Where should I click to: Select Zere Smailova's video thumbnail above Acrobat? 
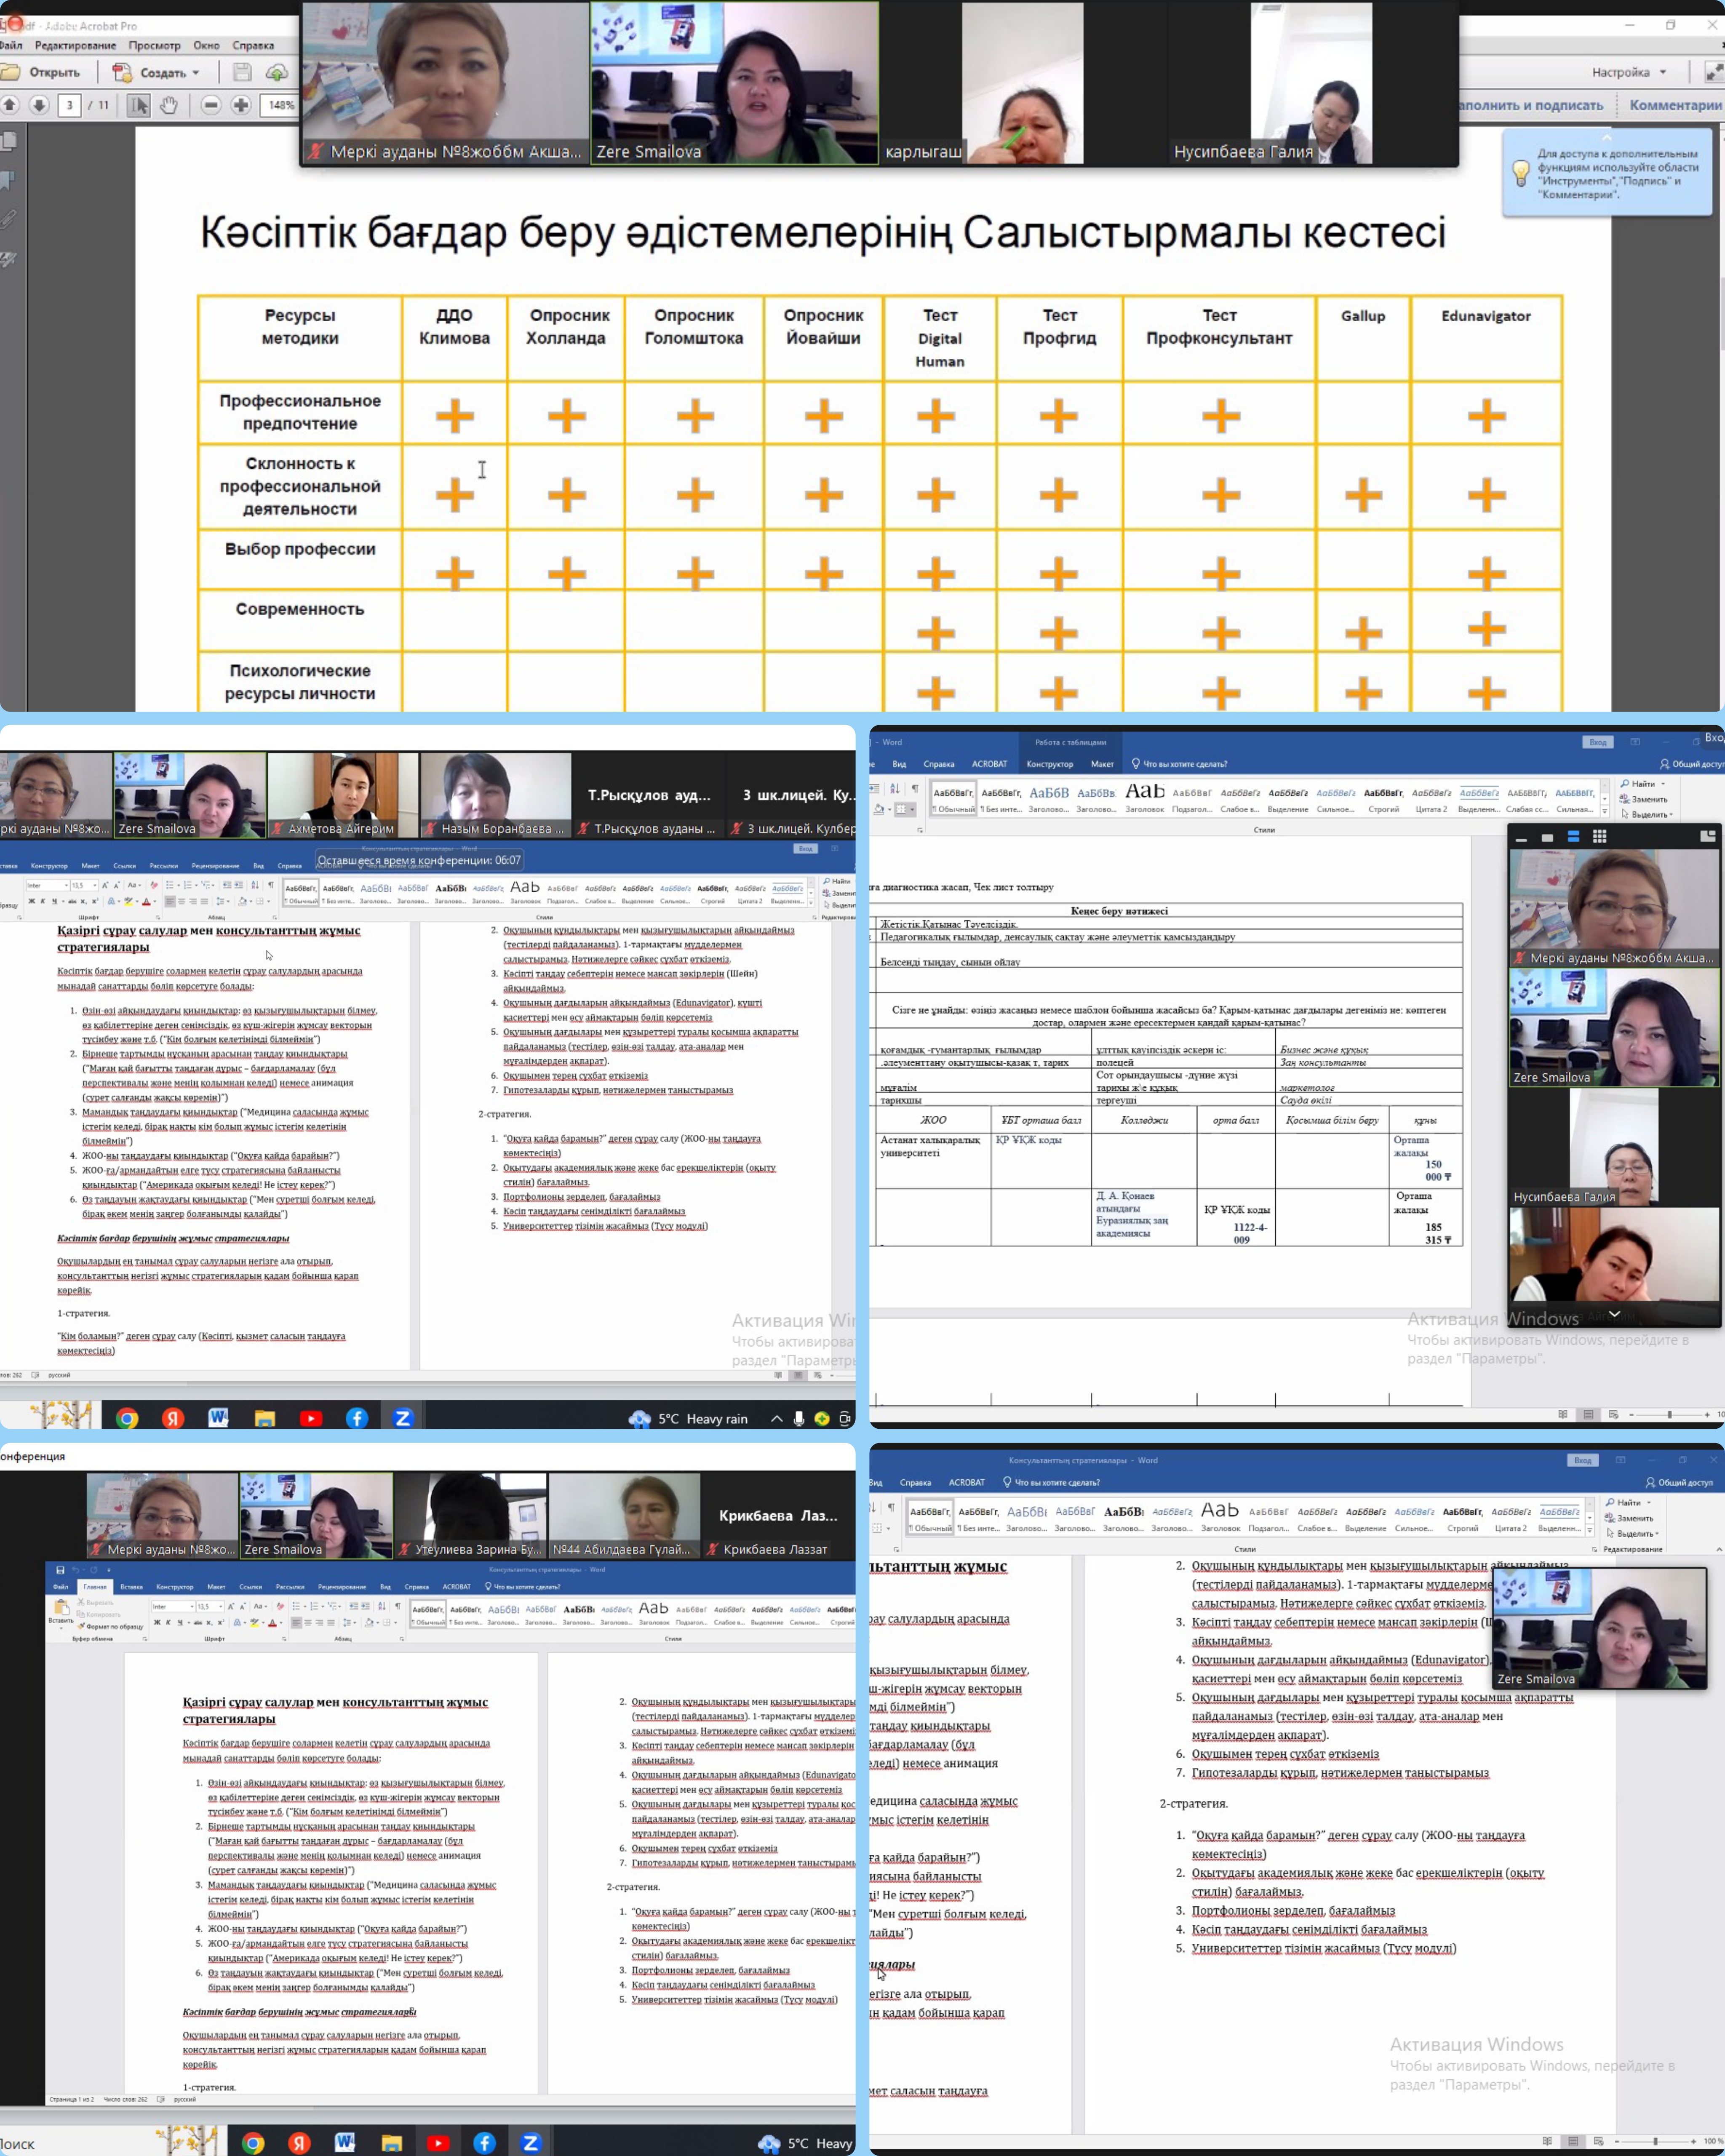(x=734, y=82)
